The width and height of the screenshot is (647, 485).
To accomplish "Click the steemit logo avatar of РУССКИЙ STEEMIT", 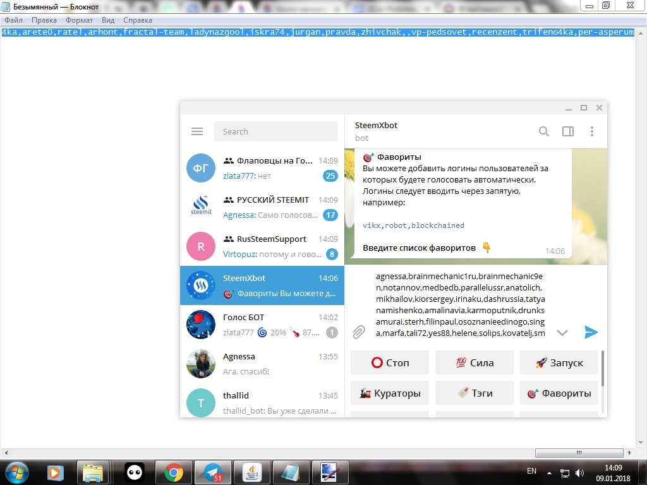I will [201, 207].
